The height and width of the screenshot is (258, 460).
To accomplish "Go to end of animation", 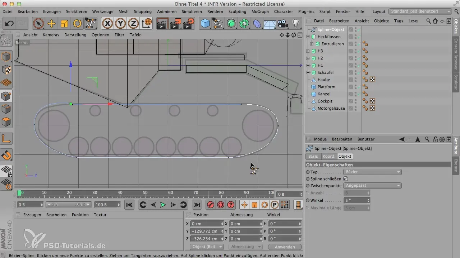I will [197, 205].
